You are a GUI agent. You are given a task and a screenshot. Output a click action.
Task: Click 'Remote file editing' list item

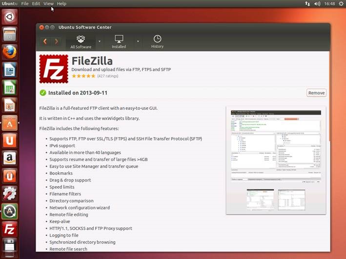[x=69, y=215]
